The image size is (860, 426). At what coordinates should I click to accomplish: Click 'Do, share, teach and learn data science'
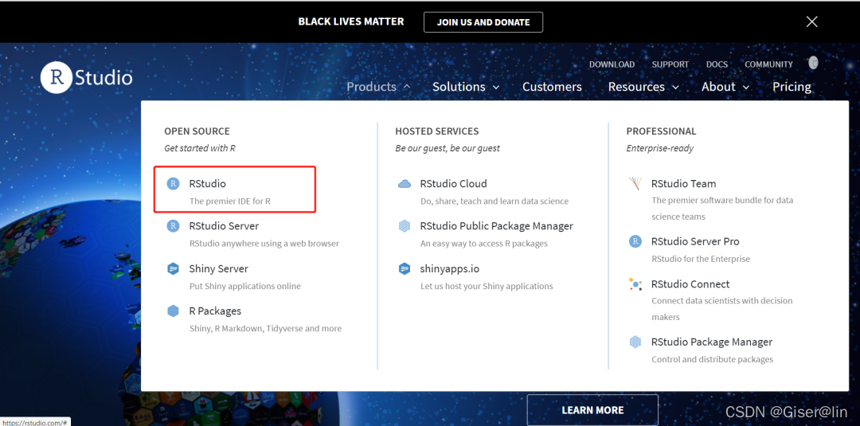pos(494,201)
